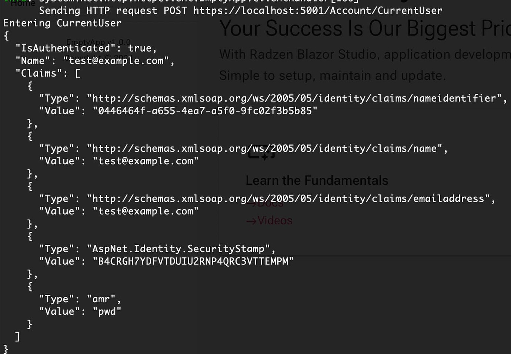Open the Home navigation link

pyautogui.click(x=23, y=3)
